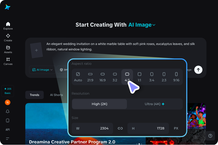Toggle the width-height link icon
Screen dimensions: 218x145
click(x=120, y=128)
